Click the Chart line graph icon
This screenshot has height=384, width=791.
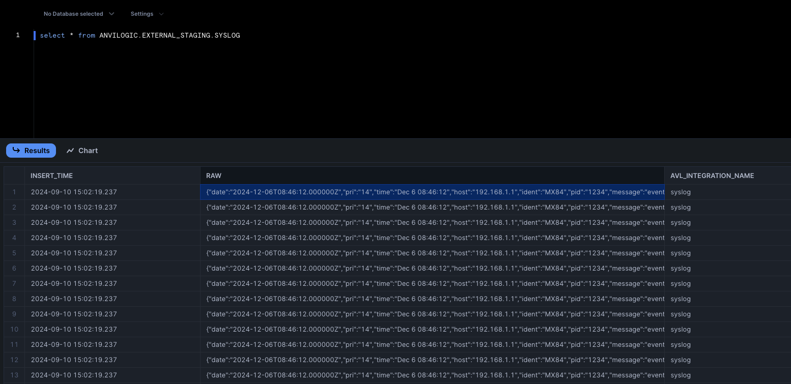pyautogui.click(x=70, y=151)
